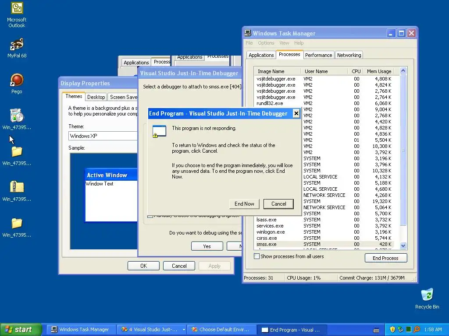Screen dimensions: 449x336
Task: Click the Safely Remove Hardware tray icon
Action: tap(401, 329)
